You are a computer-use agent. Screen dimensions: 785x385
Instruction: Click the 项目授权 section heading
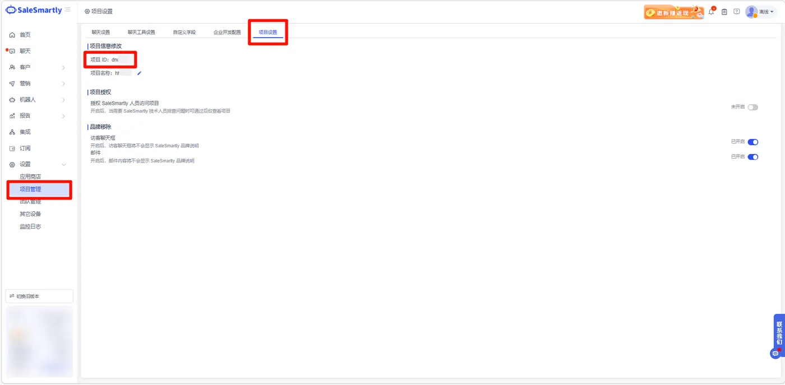pos(100,92)
